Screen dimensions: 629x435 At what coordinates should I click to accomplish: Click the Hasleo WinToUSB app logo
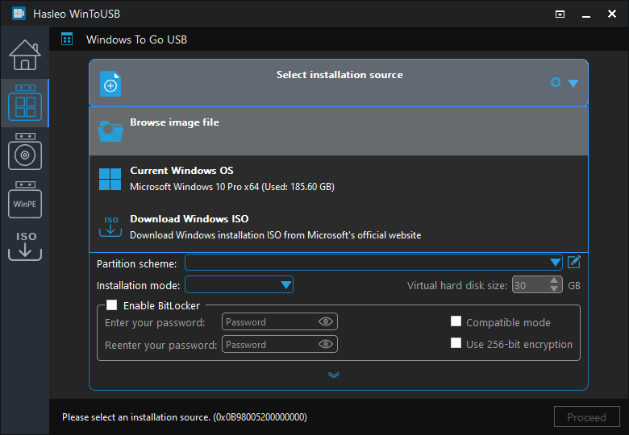coord(19,14)
